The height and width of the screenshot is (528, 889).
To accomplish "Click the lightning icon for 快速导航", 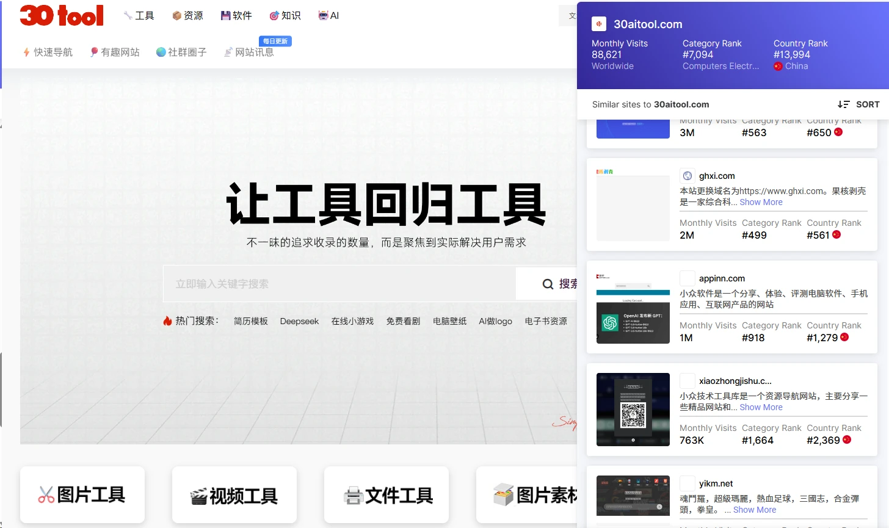I will click(26, 52).
